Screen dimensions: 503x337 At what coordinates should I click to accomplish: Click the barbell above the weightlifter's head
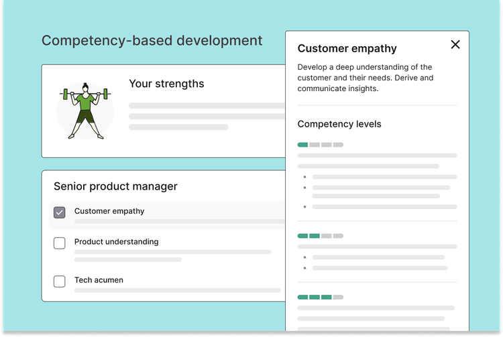[x=85, y=94]
